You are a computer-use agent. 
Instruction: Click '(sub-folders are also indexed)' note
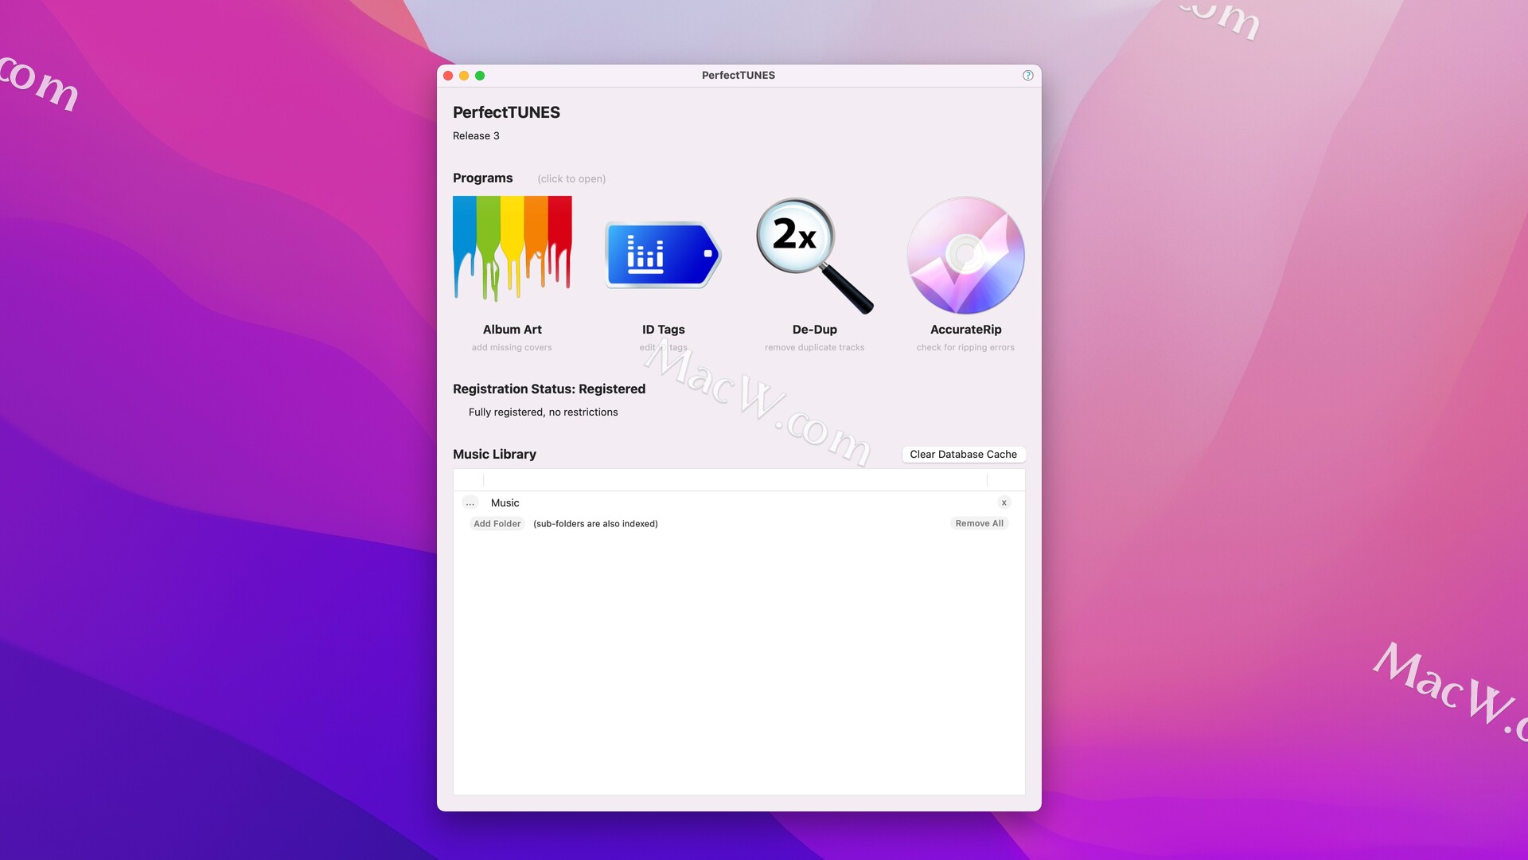point(595,524)
